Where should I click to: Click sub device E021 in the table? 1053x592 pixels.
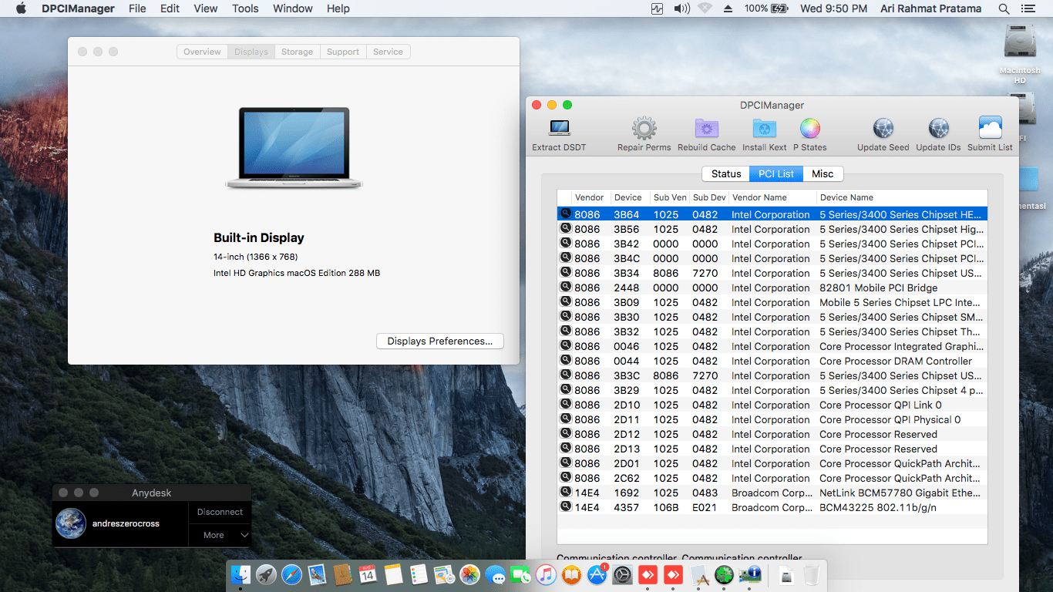click(705, 507)
